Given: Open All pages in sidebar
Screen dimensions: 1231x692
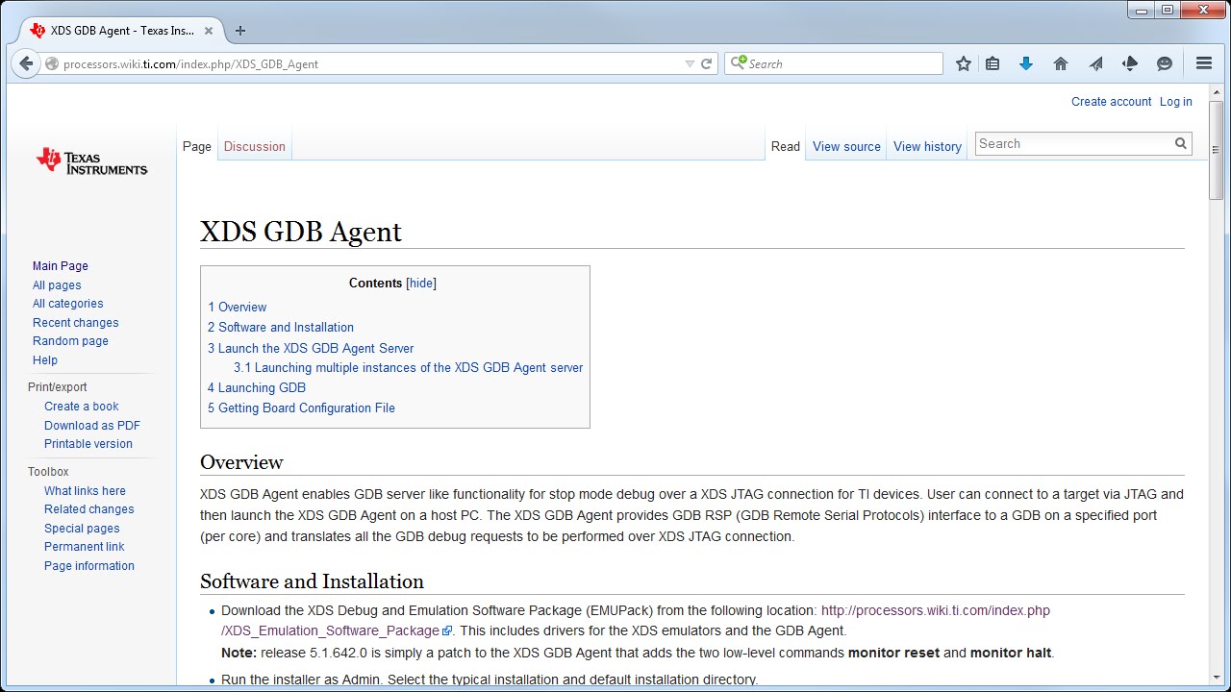Looking at the screenshot, I should click(x=57, y=285).
